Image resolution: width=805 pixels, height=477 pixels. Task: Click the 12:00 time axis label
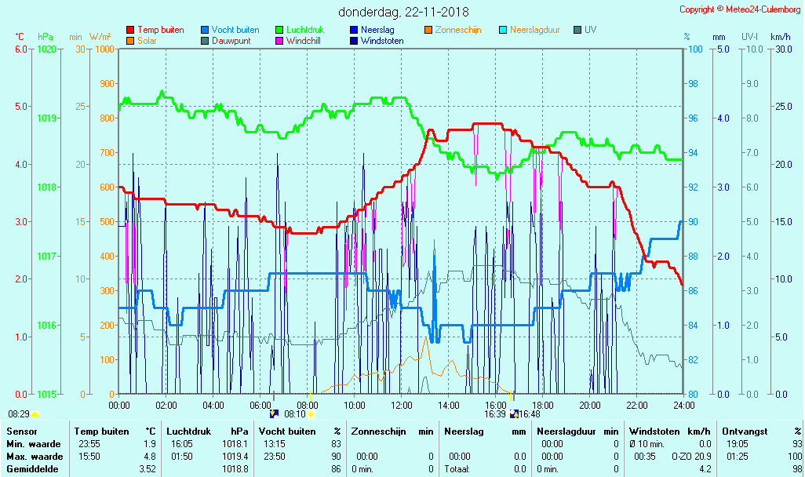(x=402, y=405)
